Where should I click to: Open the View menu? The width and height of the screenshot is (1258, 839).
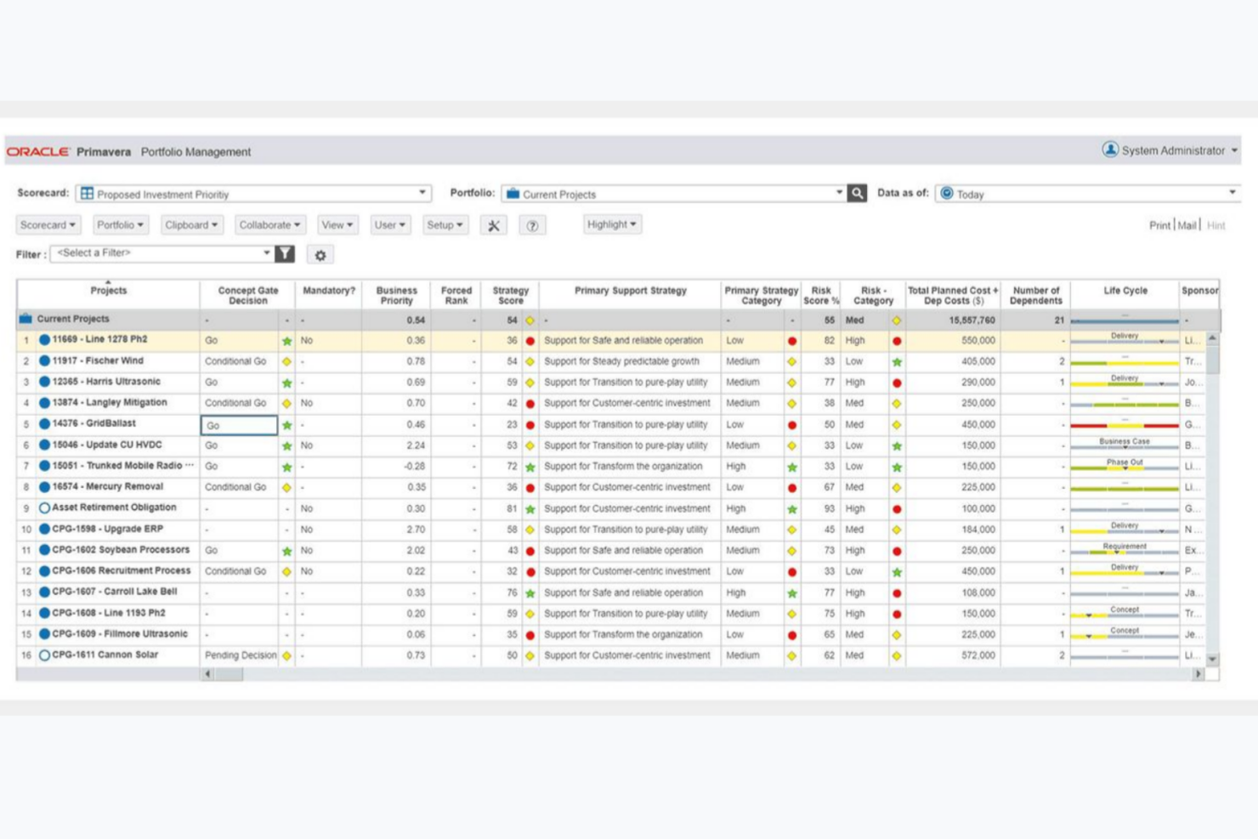click(x=337, y=225)
